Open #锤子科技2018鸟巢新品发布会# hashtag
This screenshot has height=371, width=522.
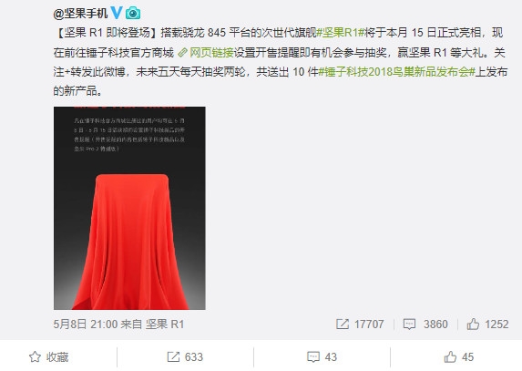point(396,72)
